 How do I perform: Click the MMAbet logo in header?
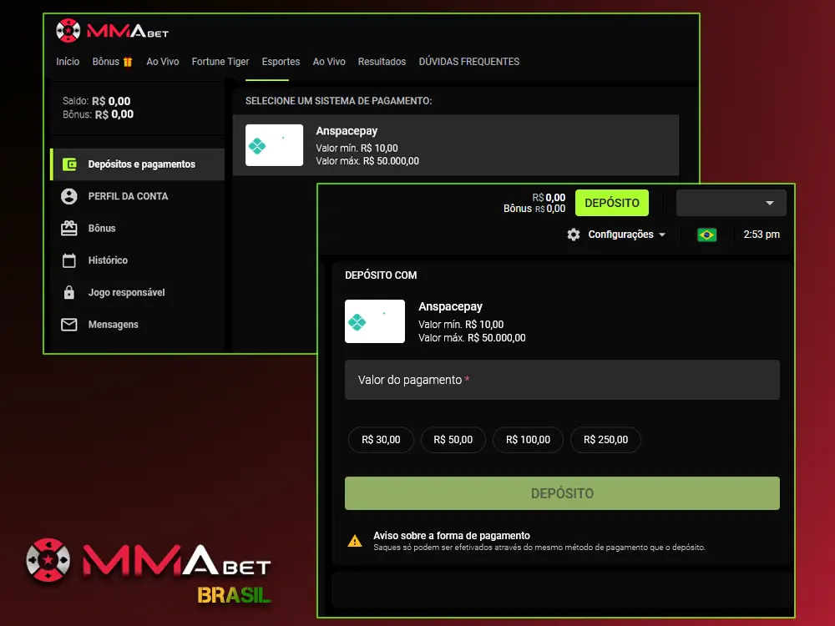(x=110, y=30)
